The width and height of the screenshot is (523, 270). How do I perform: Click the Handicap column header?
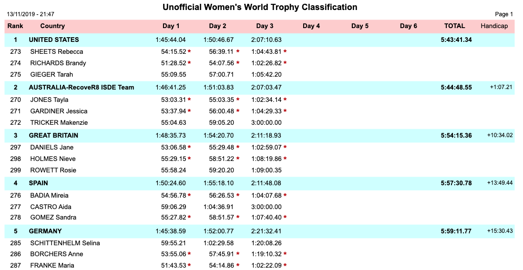pos(494,26)
